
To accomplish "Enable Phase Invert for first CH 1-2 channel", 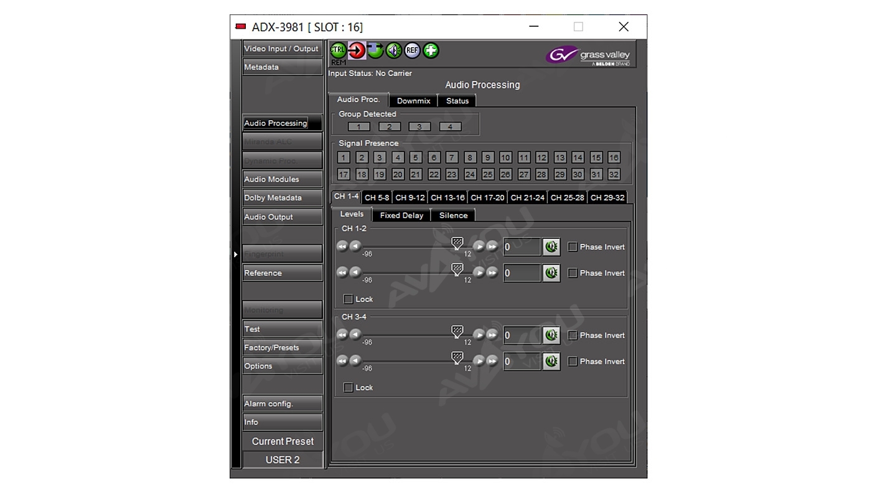I will (573, 247).
